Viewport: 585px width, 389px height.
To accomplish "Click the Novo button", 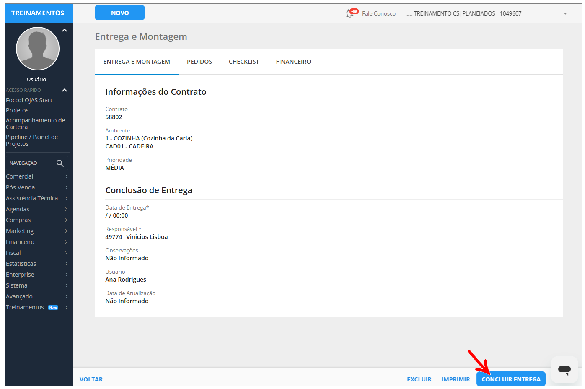I will point(120,13).
